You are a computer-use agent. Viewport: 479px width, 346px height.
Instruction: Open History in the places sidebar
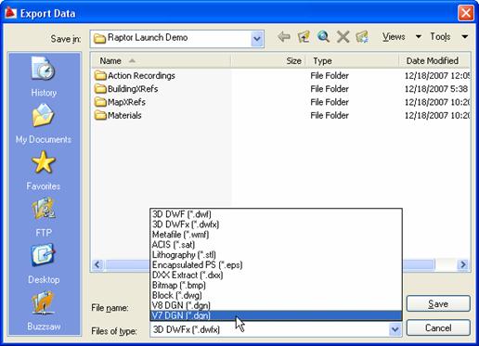pos(44,76)
